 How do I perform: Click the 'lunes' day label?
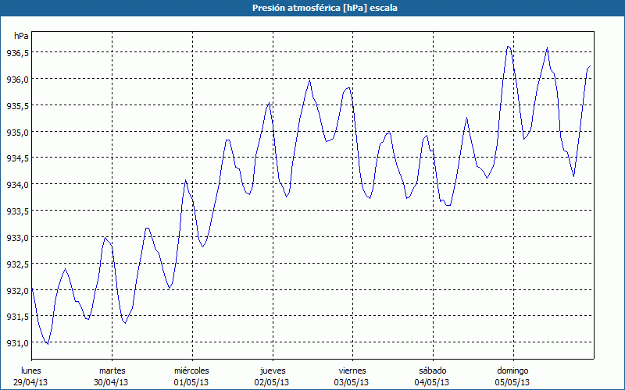click(31, 370)
